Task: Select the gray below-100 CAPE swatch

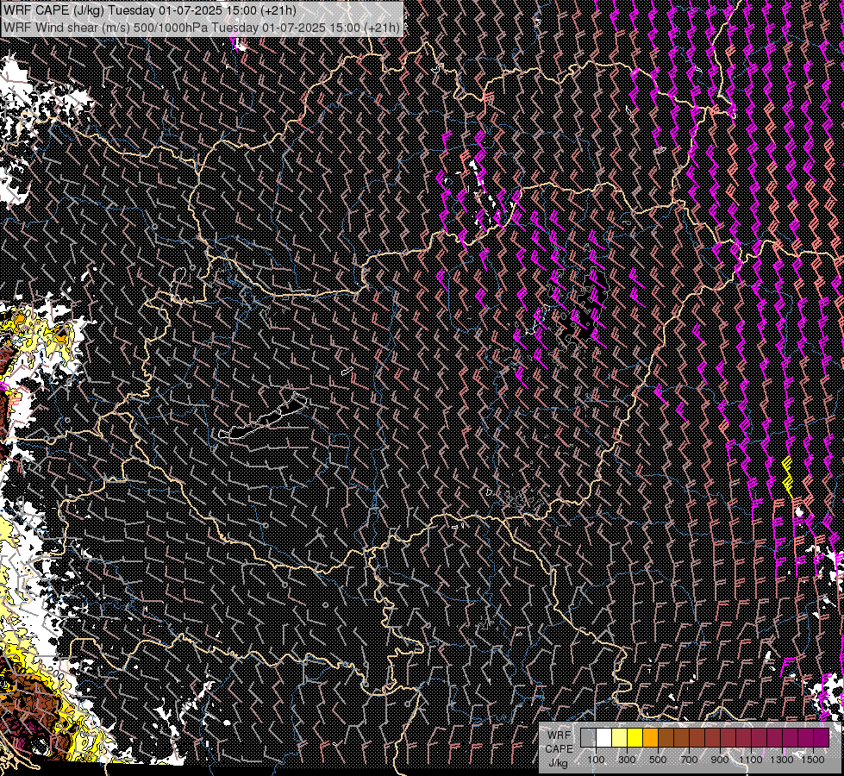Action: (588, 738)
